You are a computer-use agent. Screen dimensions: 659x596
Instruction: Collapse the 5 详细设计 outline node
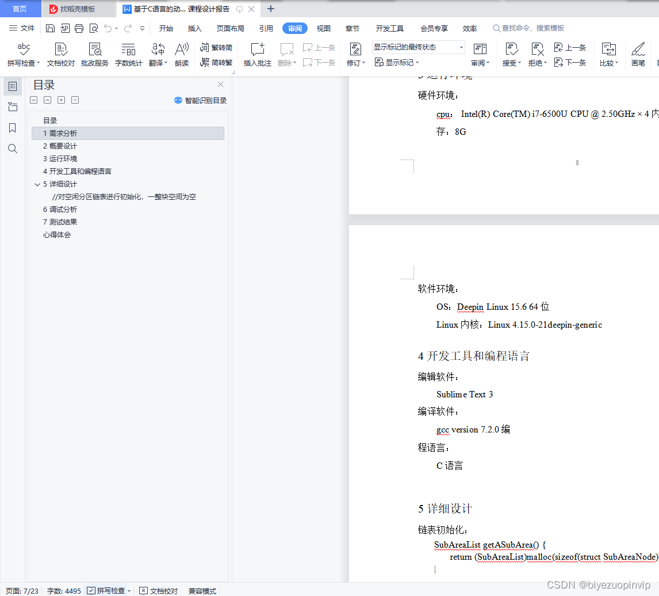tap(37, 184)
